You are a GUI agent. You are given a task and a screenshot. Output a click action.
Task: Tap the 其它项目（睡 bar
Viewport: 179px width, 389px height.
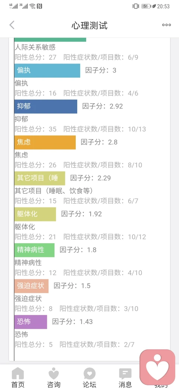click(x=40, y=178)
